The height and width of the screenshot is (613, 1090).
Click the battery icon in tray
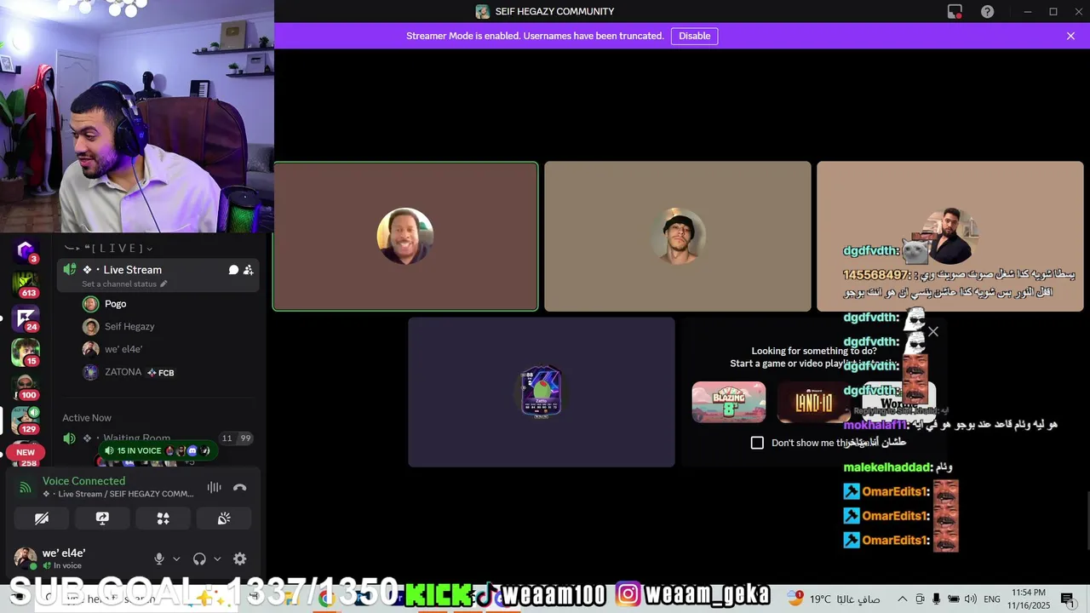click(954, 599)
